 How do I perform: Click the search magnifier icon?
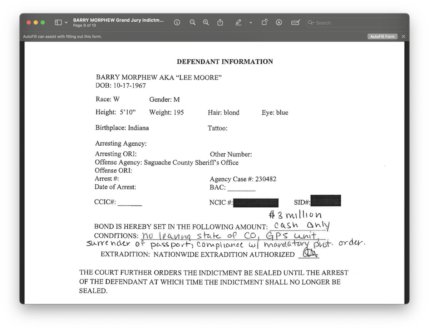(x=311, y=23)
